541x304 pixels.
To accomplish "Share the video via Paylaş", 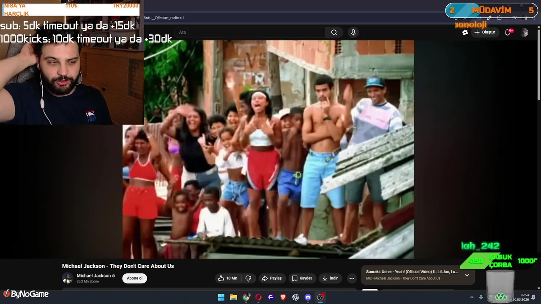I will (271, 278).
